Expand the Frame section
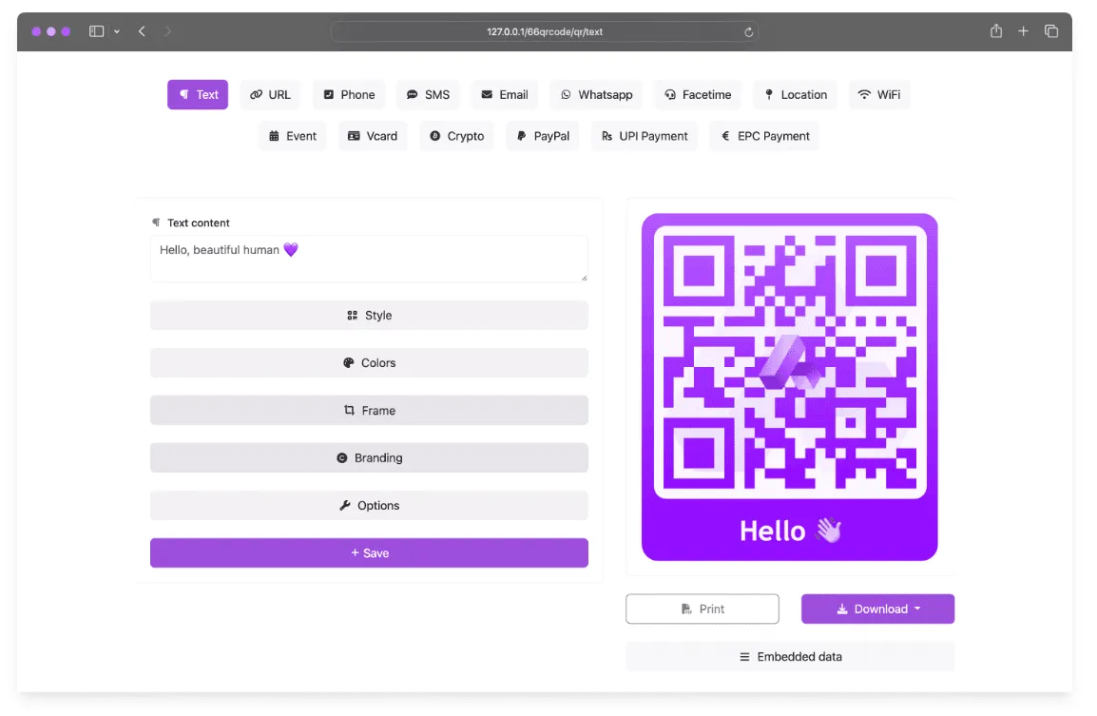This screenshot has width=1097, height=716. coord(369,410)
